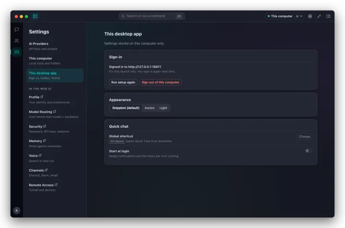
Task: Click the collapse arrows icon in top bar
Action: click(319, 16)
